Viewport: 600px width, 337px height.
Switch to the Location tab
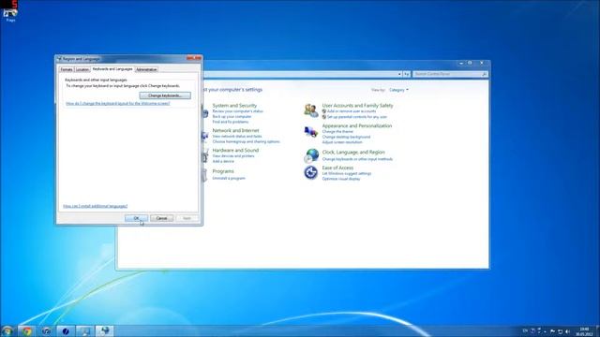82,69
